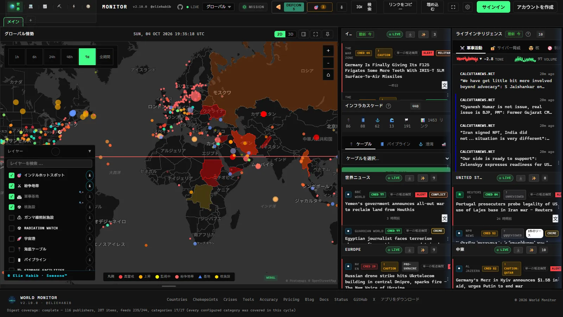Enable the RADIATION WATCH layer
This screenshot has height=317, width=563.
click(12, 228)
